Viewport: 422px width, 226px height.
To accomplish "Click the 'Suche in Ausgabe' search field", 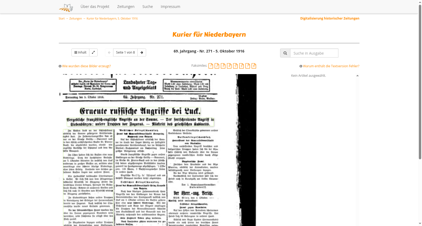I will click(x=314, y=53).
